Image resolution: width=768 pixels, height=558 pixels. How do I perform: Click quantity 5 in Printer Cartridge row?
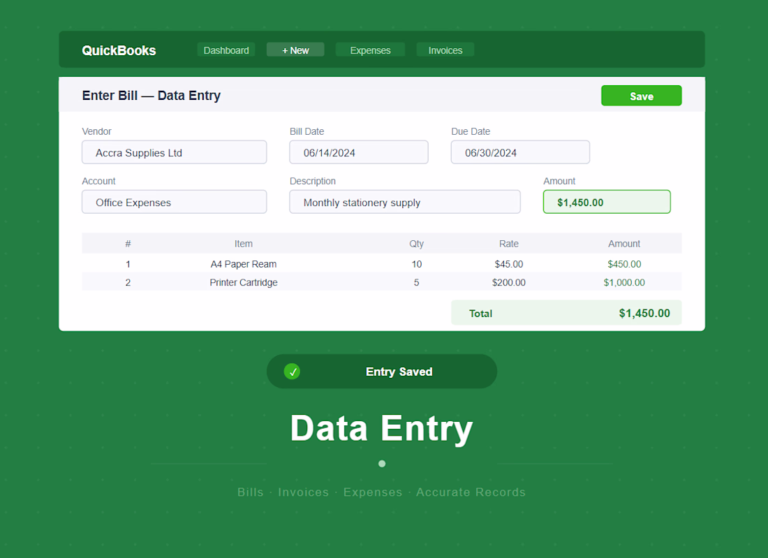pyautogui.click(x=416, y=282)
